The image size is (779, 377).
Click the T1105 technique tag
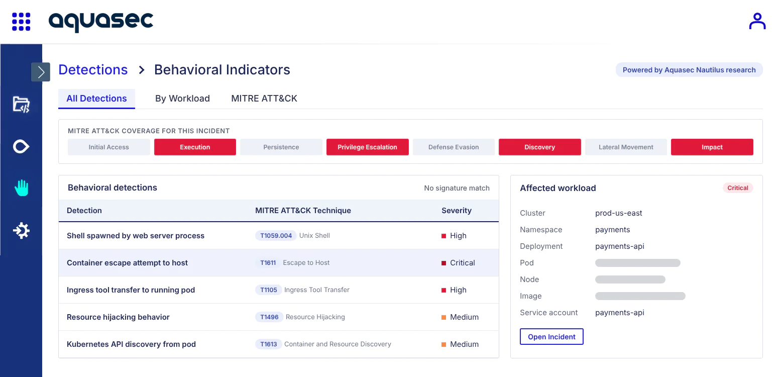[268, 290]
